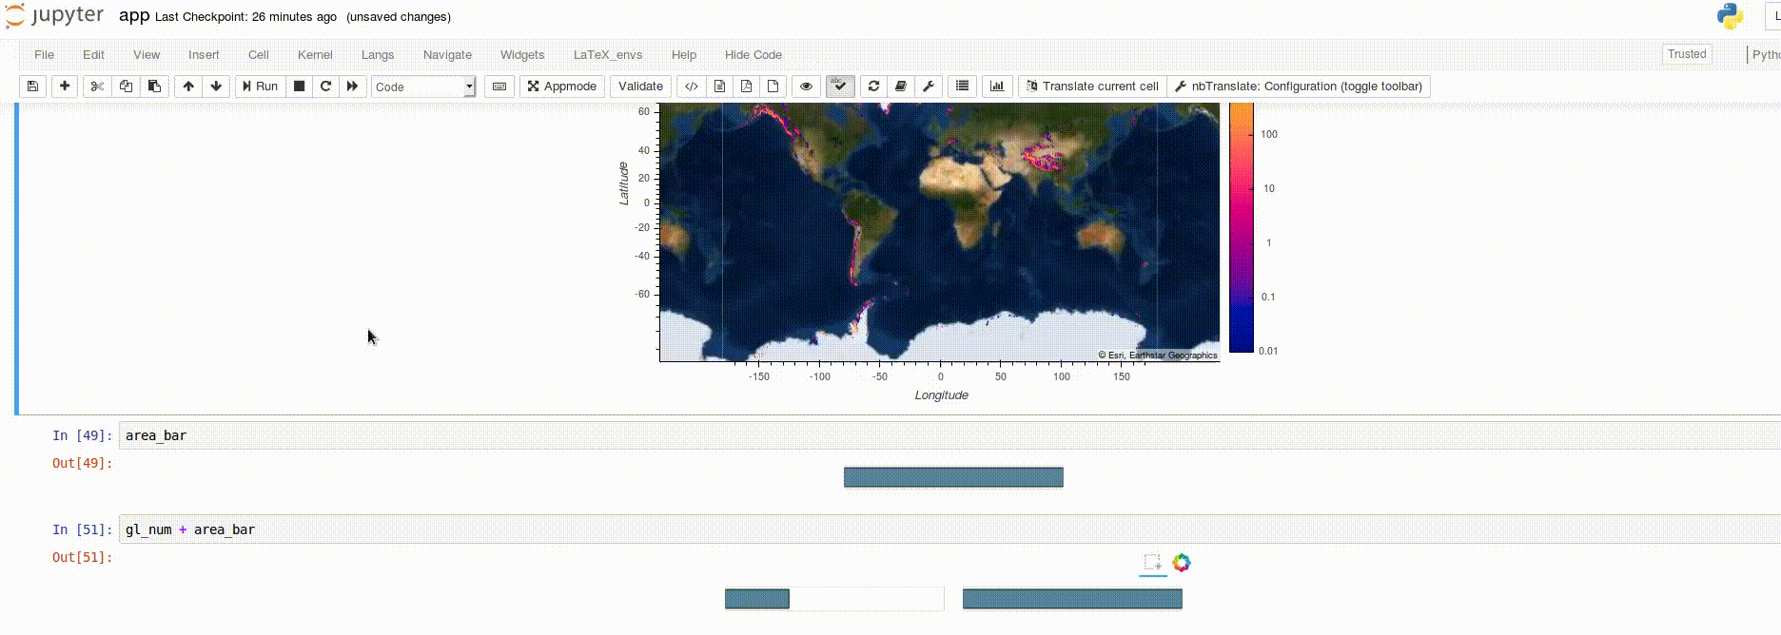Viewport: 1781px width, 635px height.
Task: Click the bar chart toolbar icon
Action: tap(997, 87)
